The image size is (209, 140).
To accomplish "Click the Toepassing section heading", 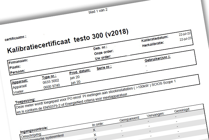I will (x=25, y=100).
